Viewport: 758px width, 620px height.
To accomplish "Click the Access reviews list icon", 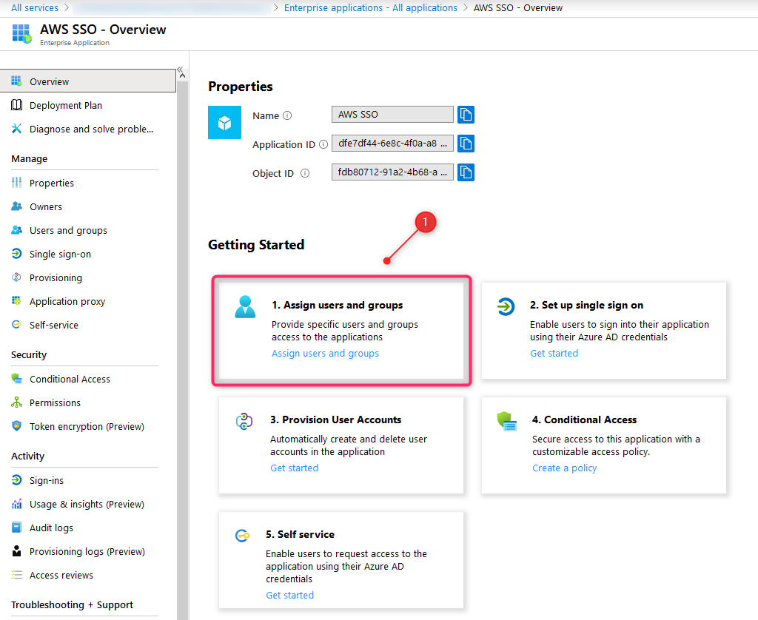I will pos(16,575).
